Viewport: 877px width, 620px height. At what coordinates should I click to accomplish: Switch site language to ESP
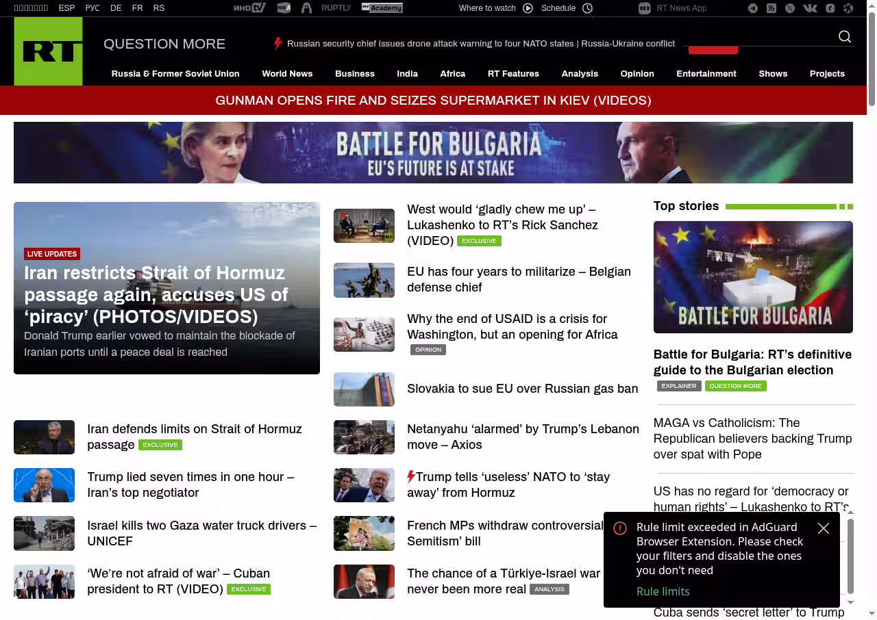coord(66,8)
